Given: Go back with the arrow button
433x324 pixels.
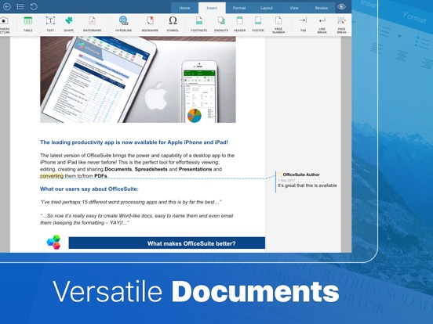Looking at the screenshot, I should click(7, 6).
